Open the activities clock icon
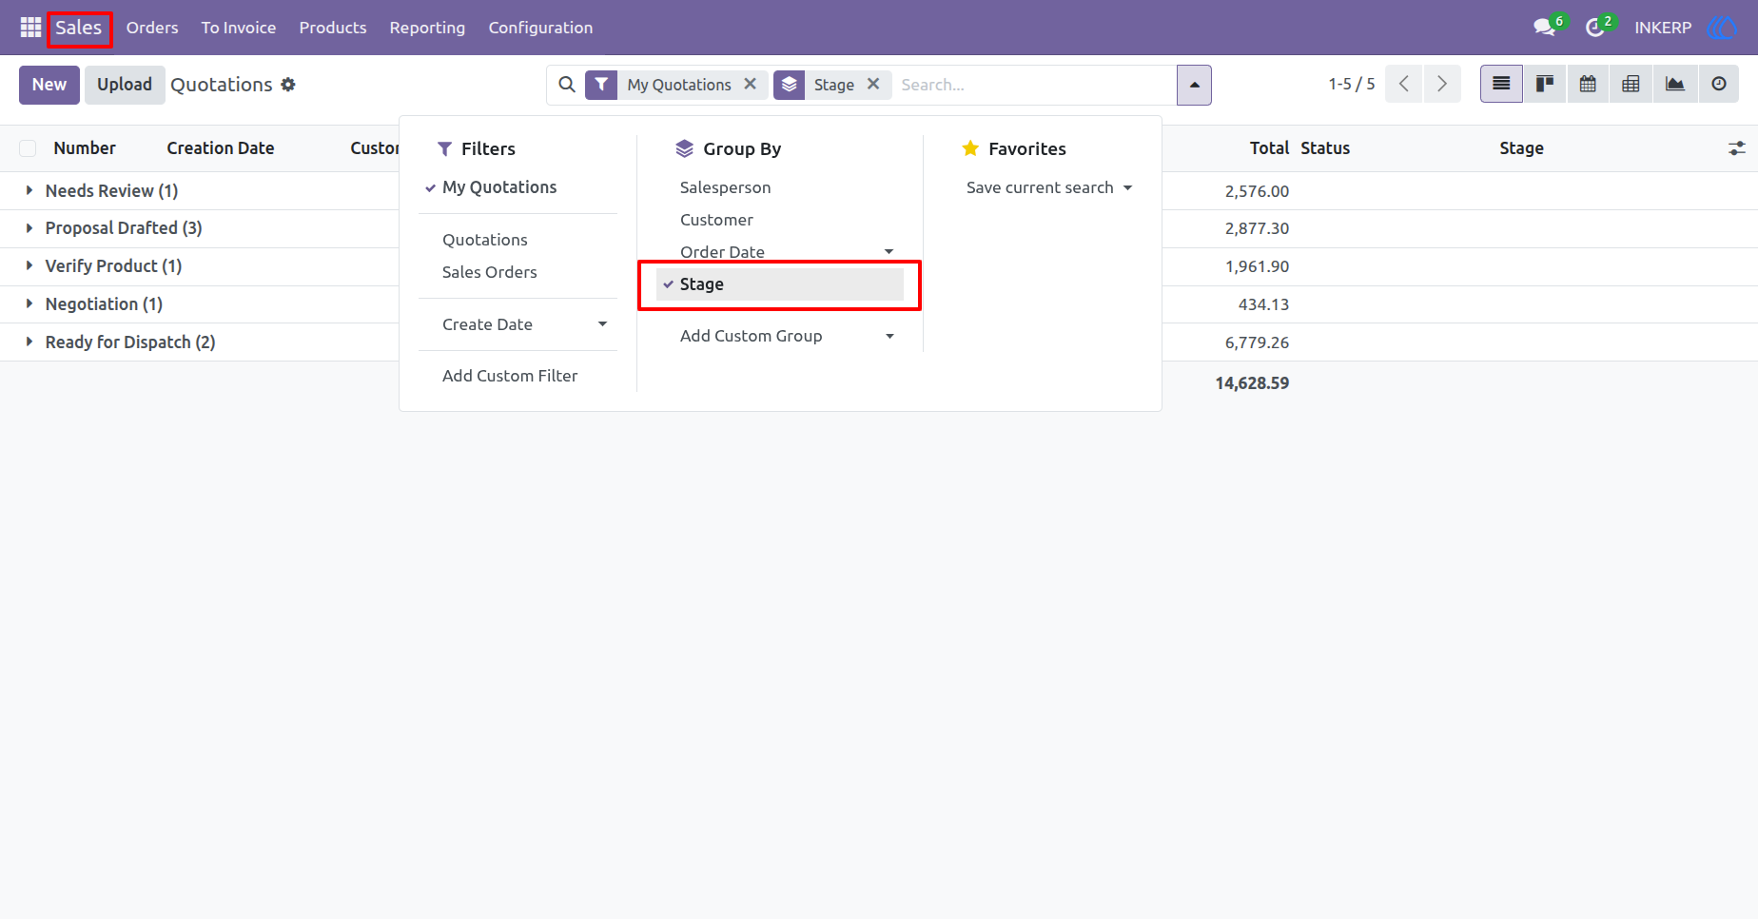The height and width of the screenshot is (919, 1758). (x=1595, y=28)
